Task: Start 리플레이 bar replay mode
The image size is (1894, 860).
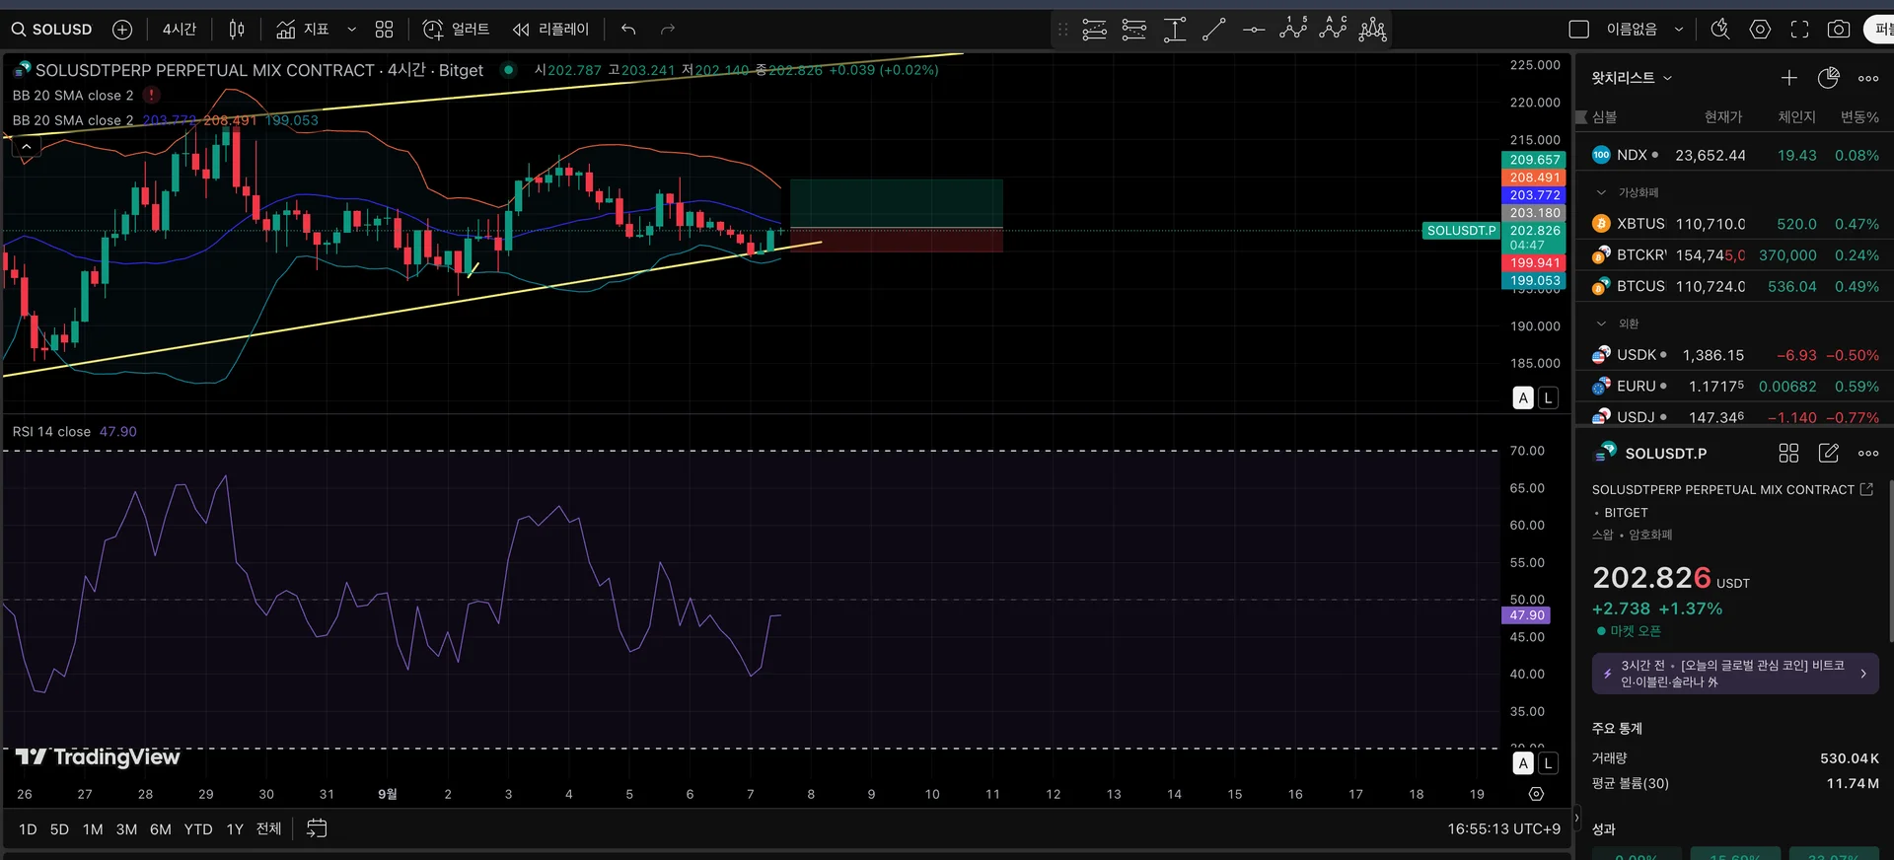Action: point(550,30)
